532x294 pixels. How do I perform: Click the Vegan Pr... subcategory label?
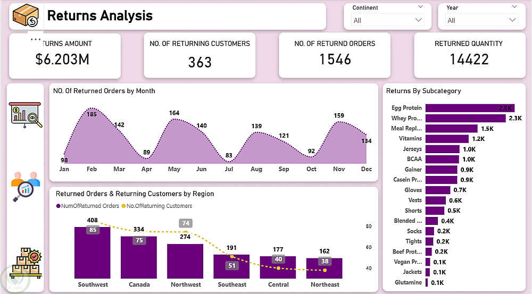(x=408, y=262)
